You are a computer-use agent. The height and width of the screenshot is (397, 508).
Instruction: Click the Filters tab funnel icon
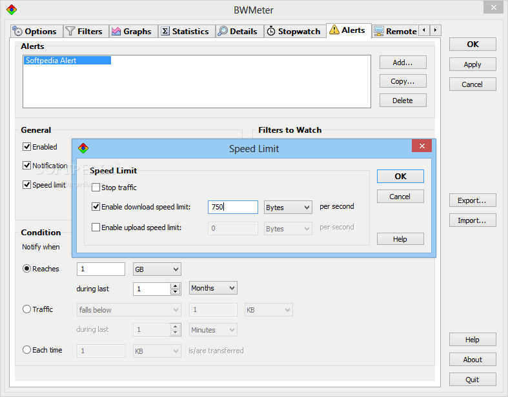(x=70, y=31)
